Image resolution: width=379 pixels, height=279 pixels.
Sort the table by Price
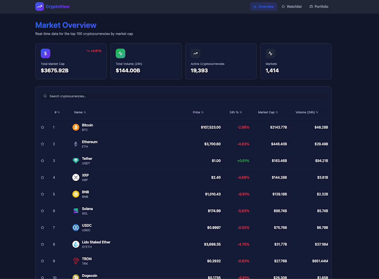point(198,112)
